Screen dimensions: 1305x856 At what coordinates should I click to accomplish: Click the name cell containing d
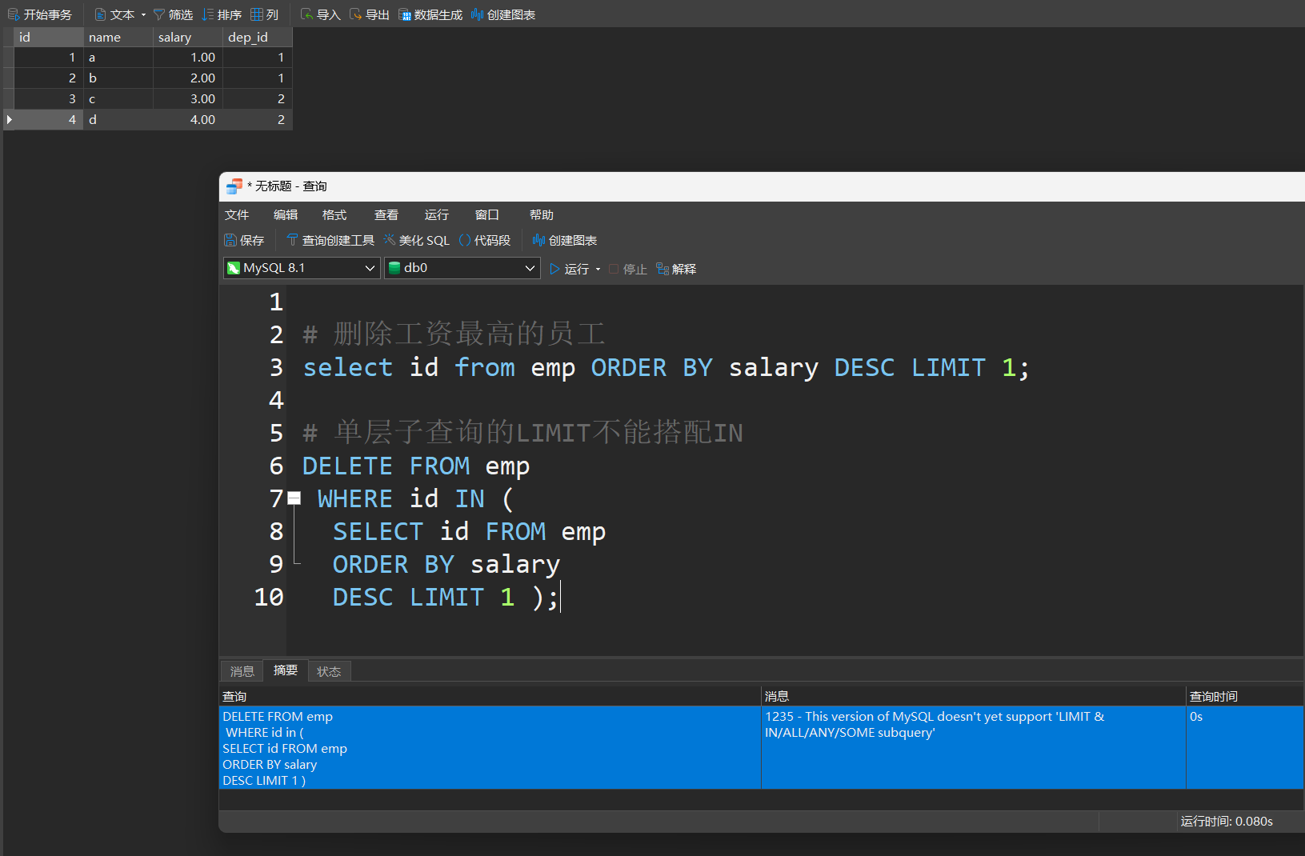coord(118,120)
